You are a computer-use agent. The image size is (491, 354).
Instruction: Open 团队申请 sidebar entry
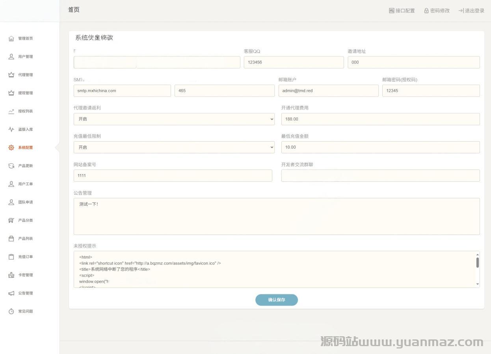(26, 202)
